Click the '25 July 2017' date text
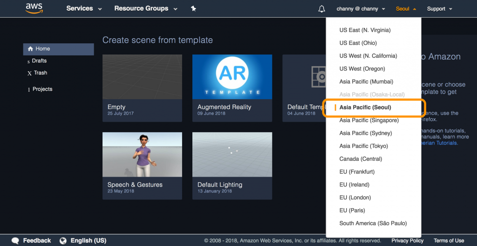Viewport: 477px width, 246px height. click(121, 114)
